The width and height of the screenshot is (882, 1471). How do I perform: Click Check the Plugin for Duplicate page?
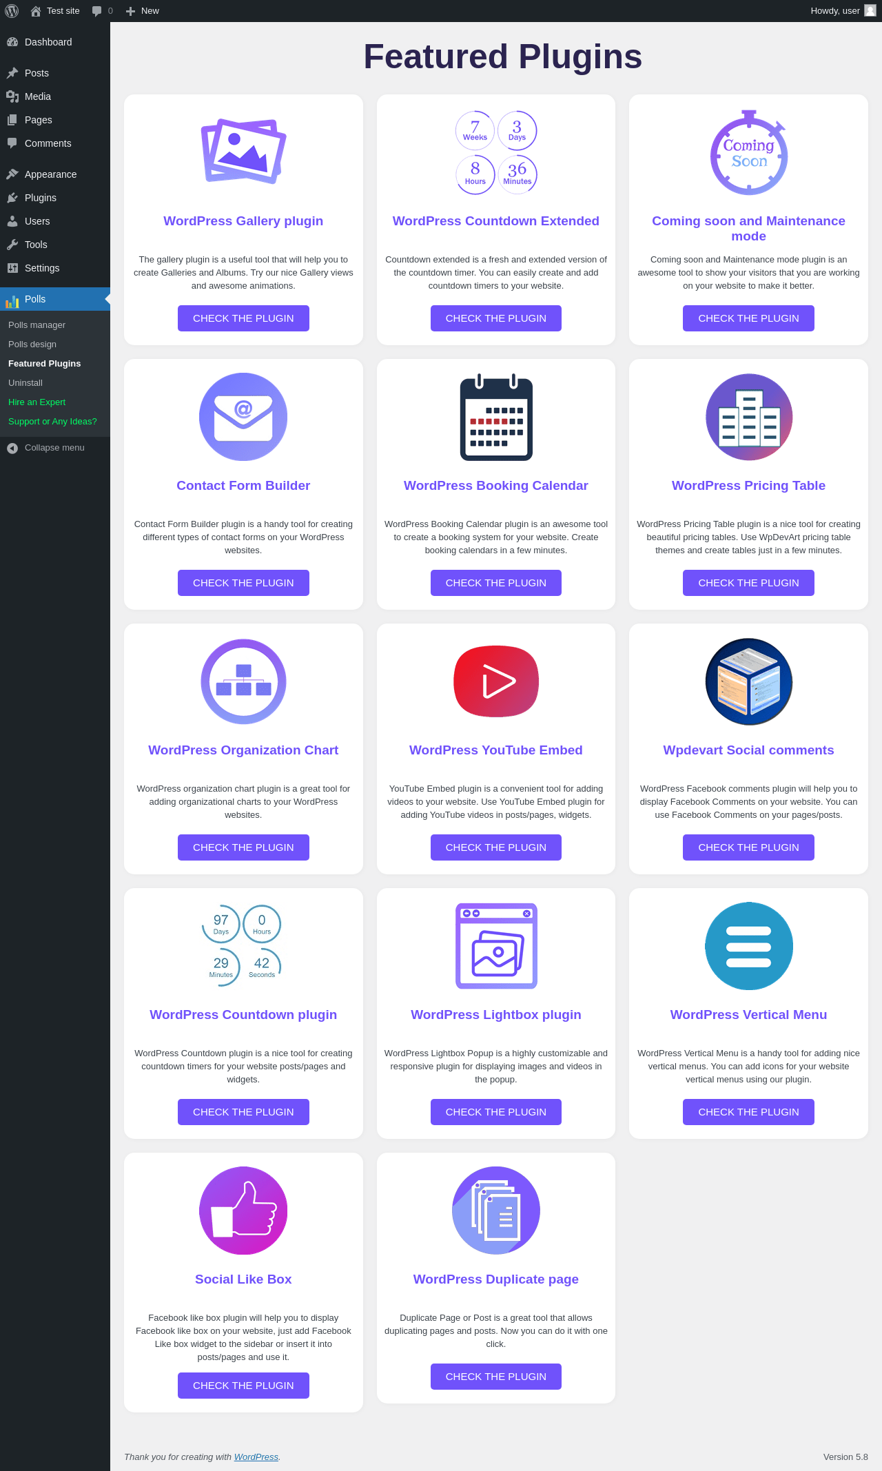pos(496,1377)
